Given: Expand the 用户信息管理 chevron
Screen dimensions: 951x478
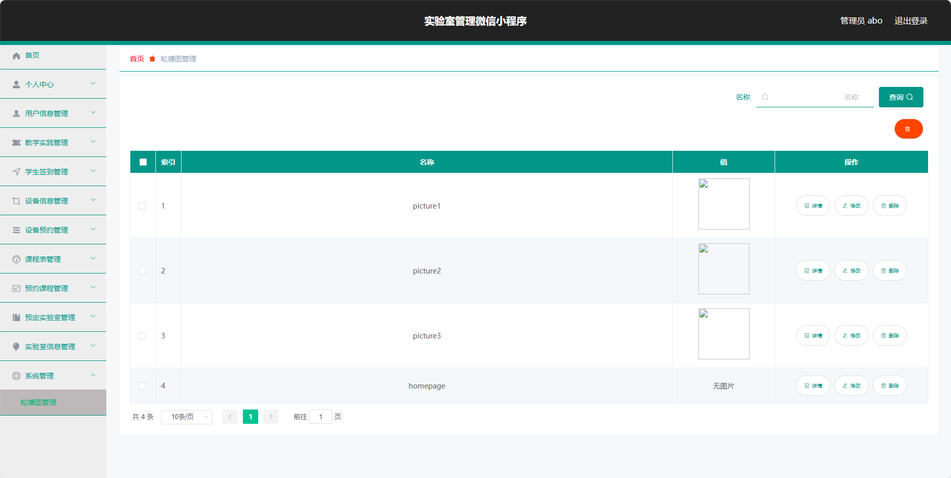Looking at the screenshot, I should pyautogui.click(x=93, y=112).
